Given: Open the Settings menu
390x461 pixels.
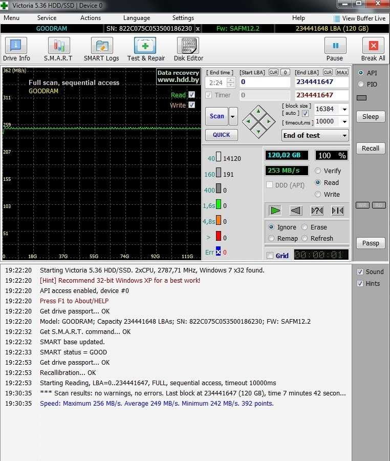Looking at the screenshot, I should tap(183, 18).
